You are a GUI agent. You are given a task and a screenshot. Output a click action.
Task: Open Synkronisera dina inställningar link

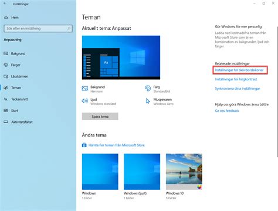click(x=238, y=89)
